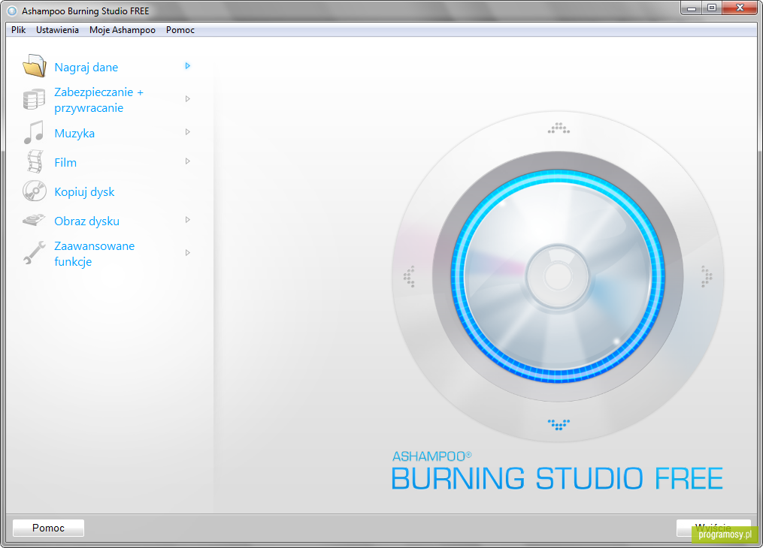Open the Plik menu
The image size is (763, 548).
coord(19,29)
